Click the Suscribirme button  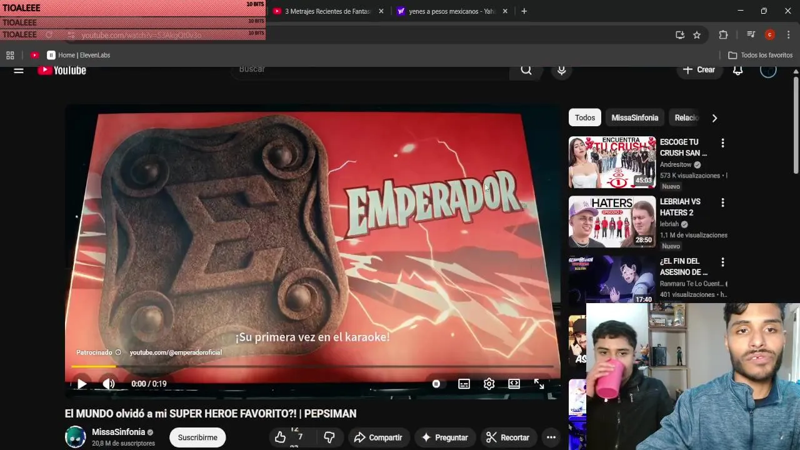[x=197, y=437]
